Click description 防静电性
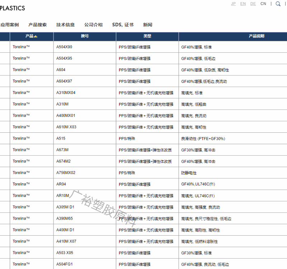 [x=189, y=173]
